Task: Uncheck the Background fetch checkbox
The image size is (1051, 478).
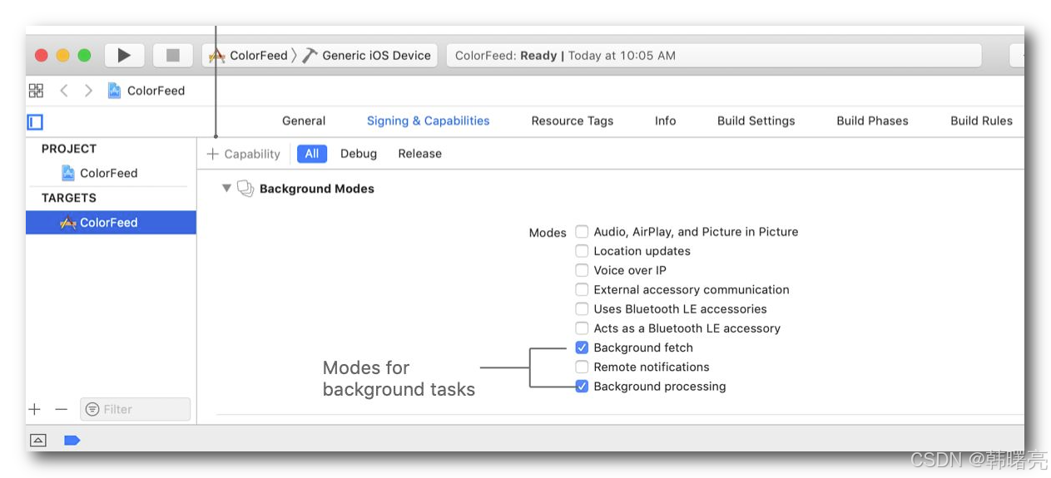Action: [x=582, y=347]
